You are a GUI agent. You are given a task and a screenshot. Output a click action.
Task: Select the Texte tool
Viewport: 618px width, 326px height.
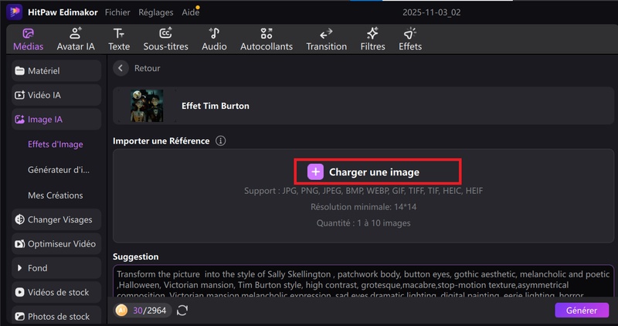coord(119,39)
